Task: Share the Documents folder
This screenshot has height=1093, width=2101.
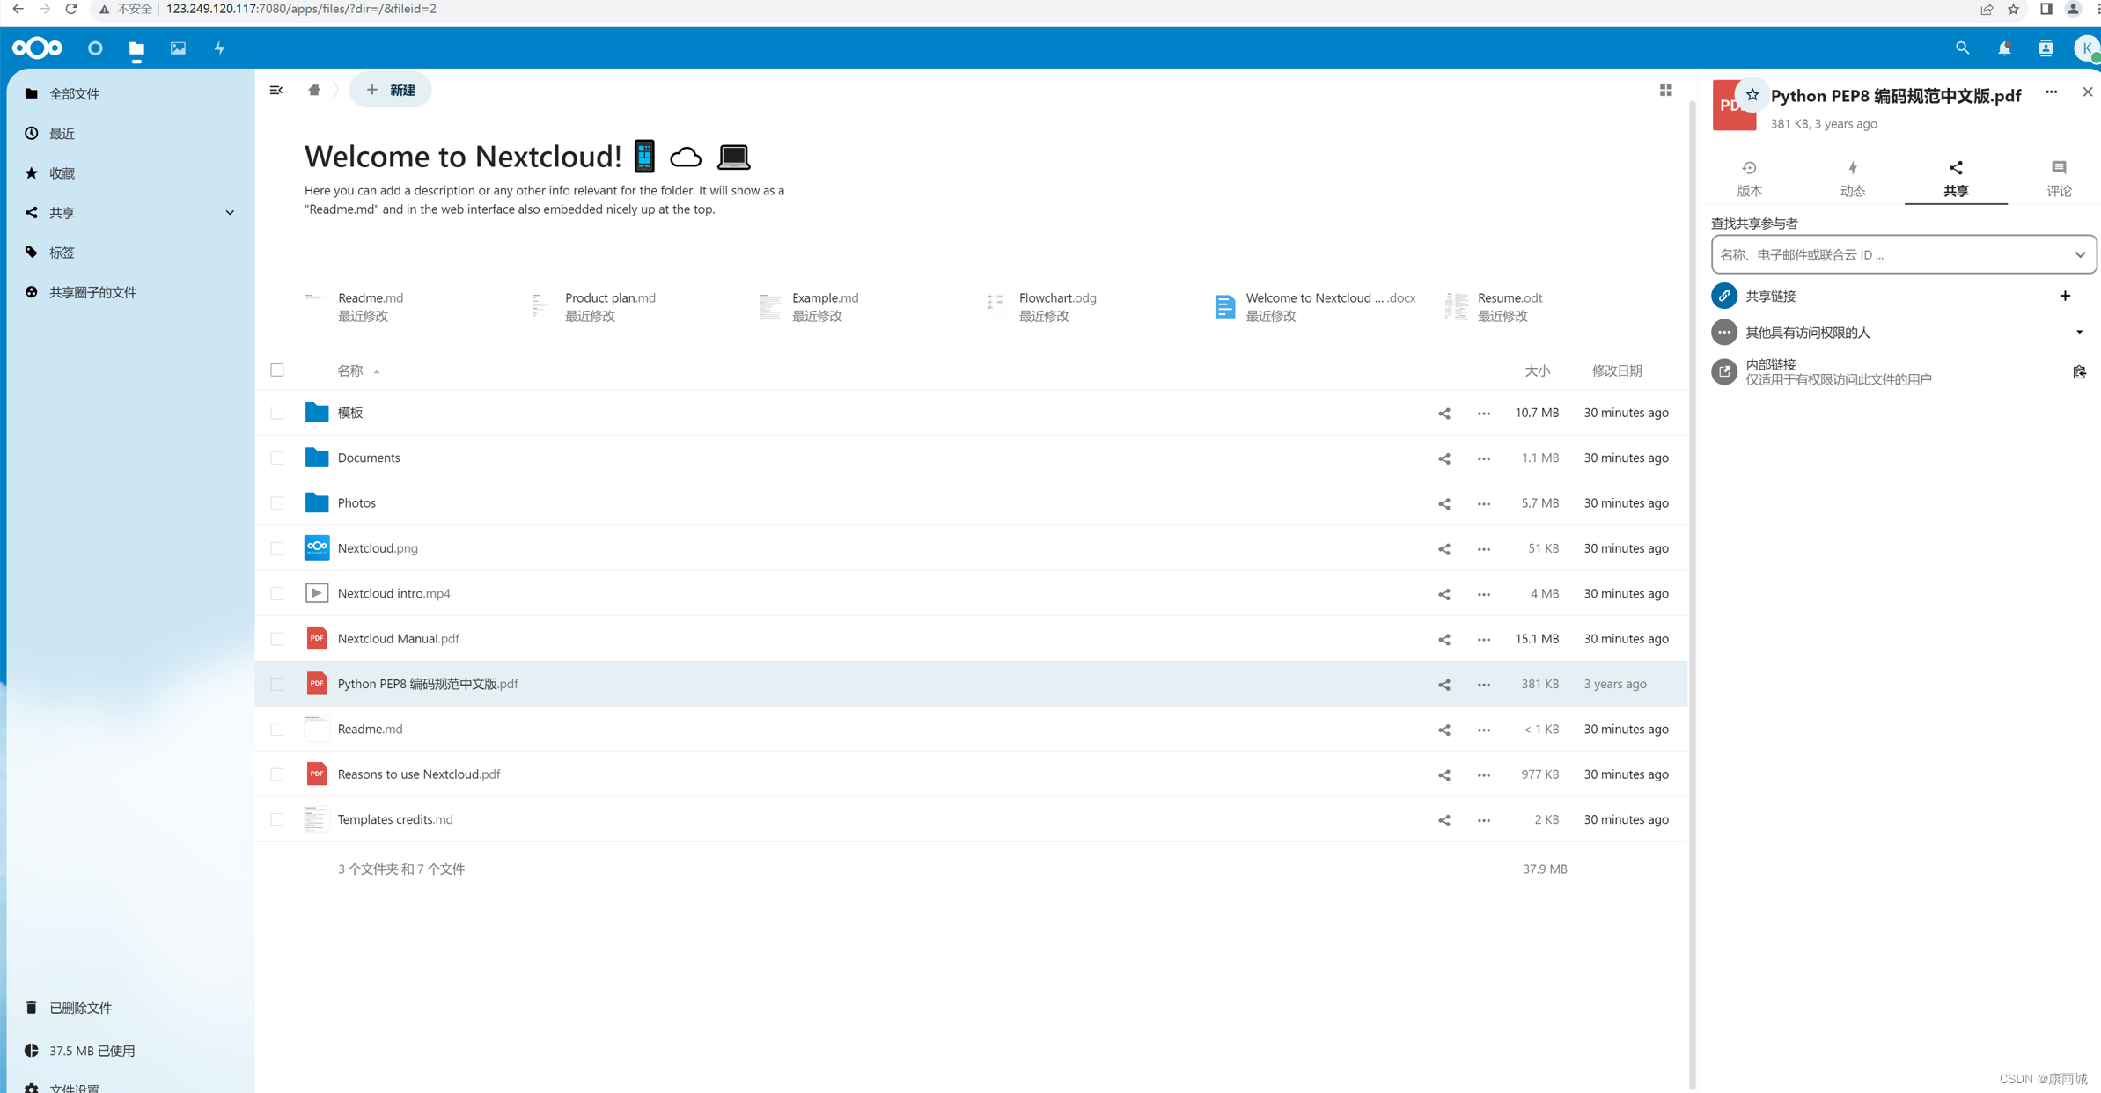Action: tap(1444, 458)
